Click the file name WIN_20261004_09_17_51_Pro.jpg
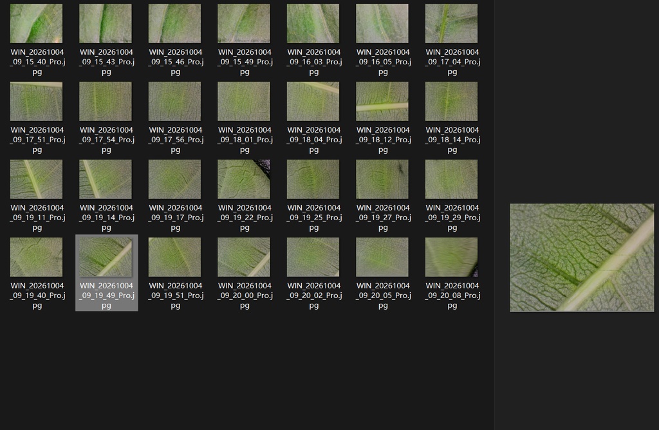659x430 pixels. [x=37, y=140]
